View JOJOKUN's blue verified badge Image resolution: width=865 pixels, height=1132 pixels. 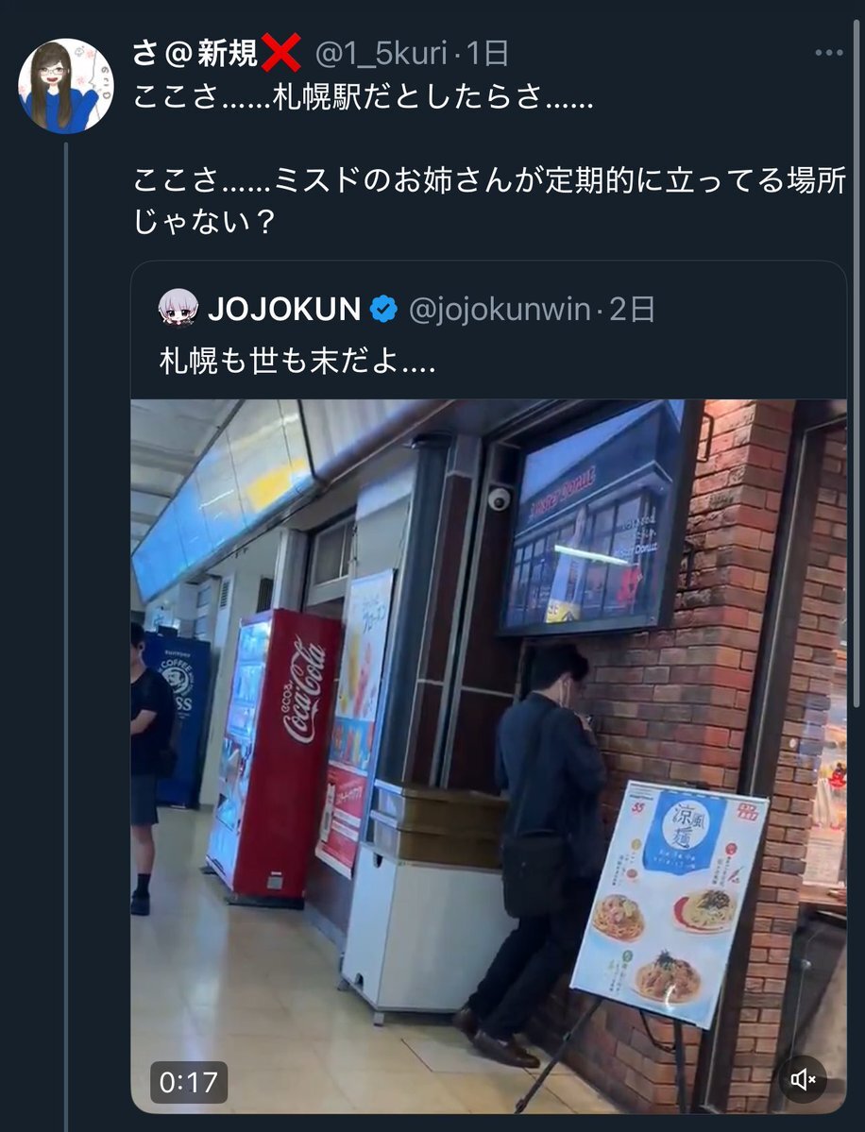click(383, 309)
